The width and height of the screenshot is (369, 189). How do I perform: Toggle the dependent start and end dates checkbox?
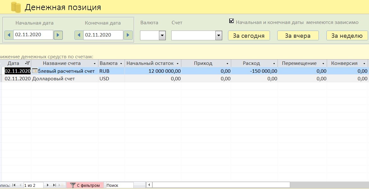point(231,21)
